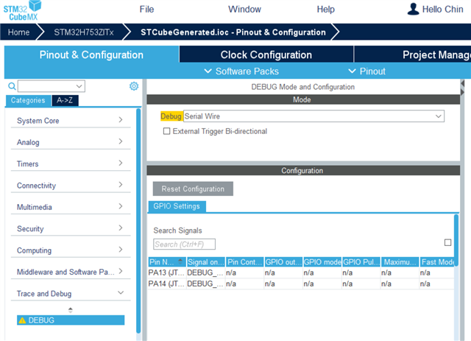This screenshot has width=471, height=341.
Task: Click the Search Signals input field
Action: pos(184,245)
